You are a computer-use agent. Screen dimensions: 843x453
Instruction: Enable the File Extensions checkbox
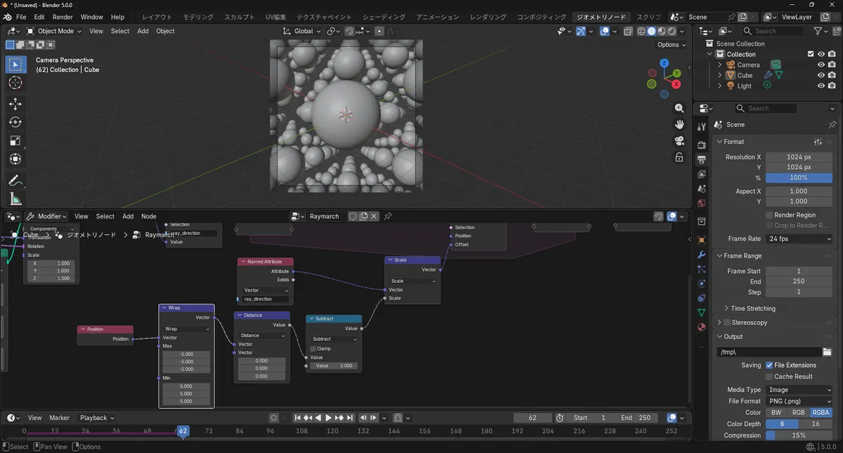pos(769,365)
